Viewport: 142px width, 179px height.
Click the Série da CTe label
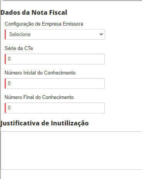[19, 48]
